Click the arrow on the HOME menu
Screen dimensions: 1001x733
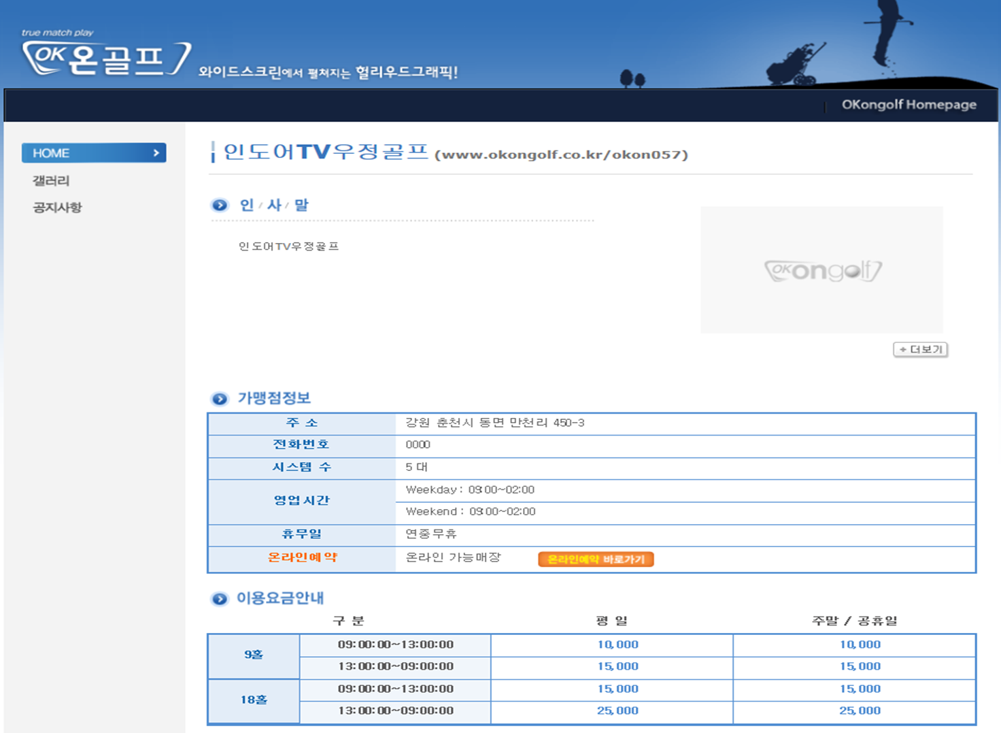pos(156,153)
